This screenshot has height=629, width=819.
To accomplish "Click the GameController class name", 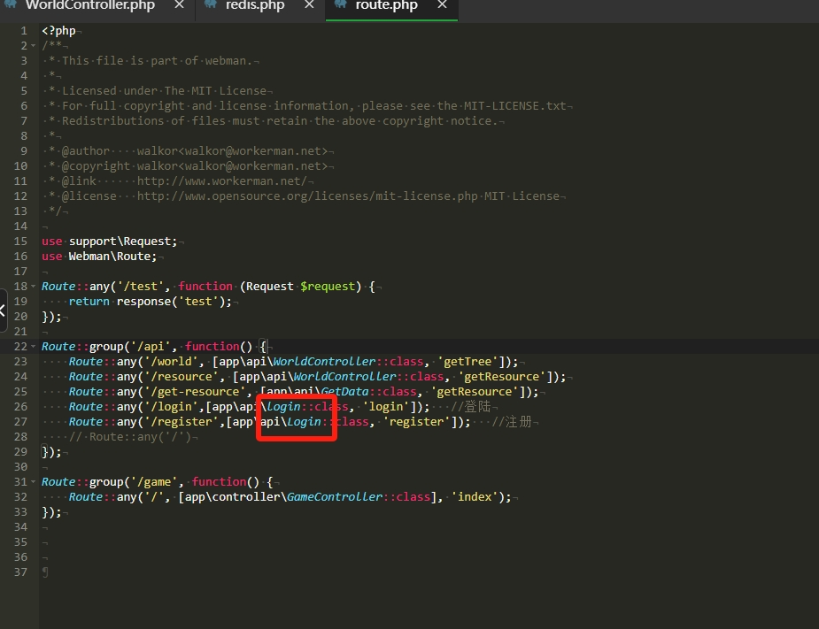I will (335, 497).
